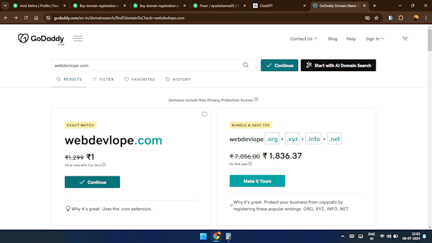Image resolution: width=432 pixels, height=243 pixels.
Task: Go forward in browser history
Action: point(16,18)
